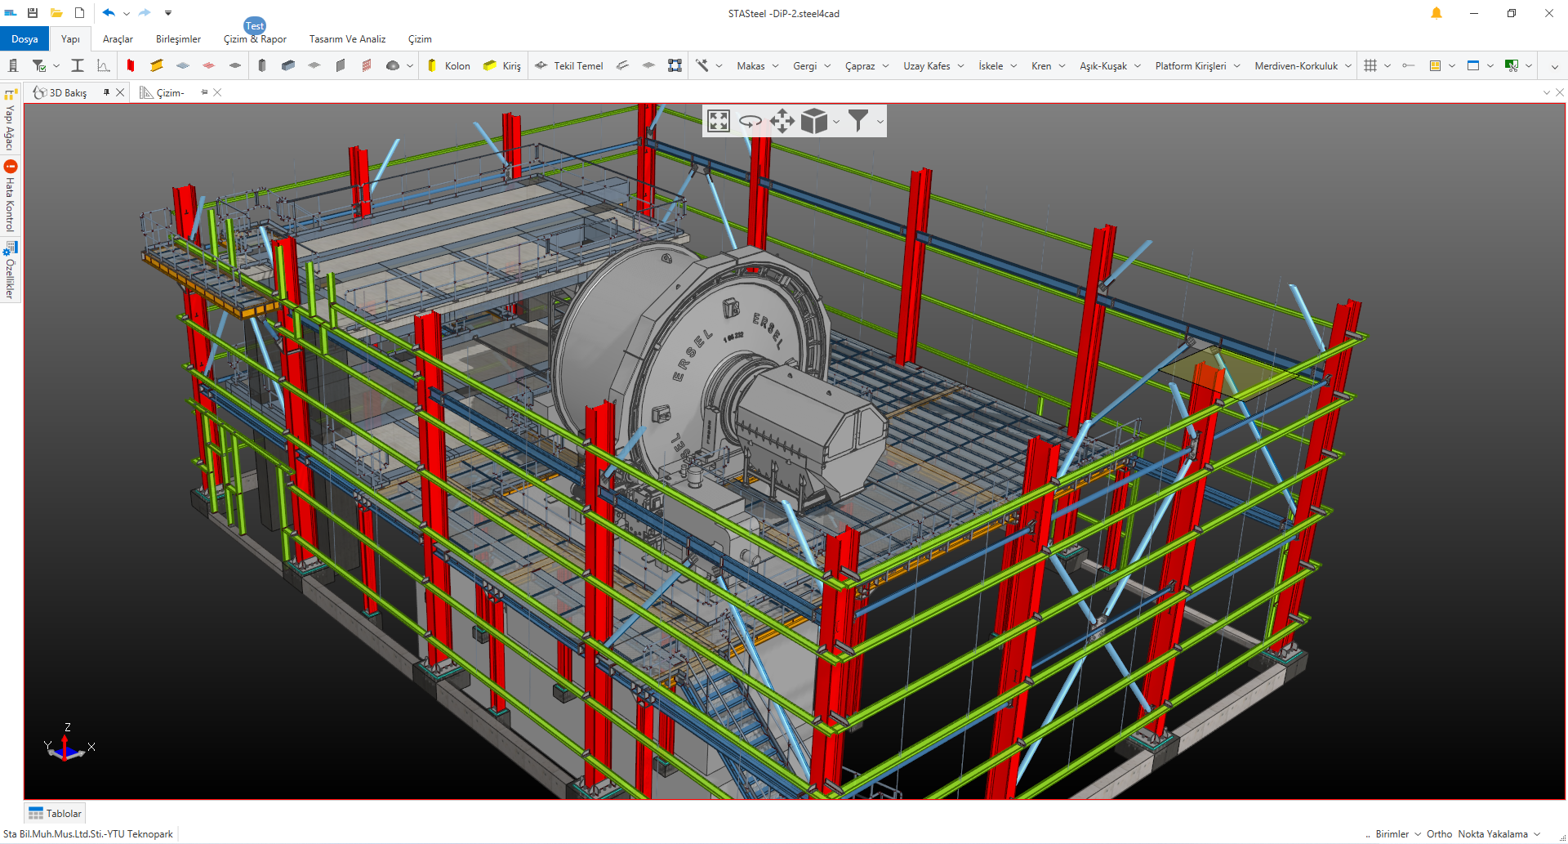Click the 3D cube view icon
The image size is (1568, 844).
pos(813,121)
